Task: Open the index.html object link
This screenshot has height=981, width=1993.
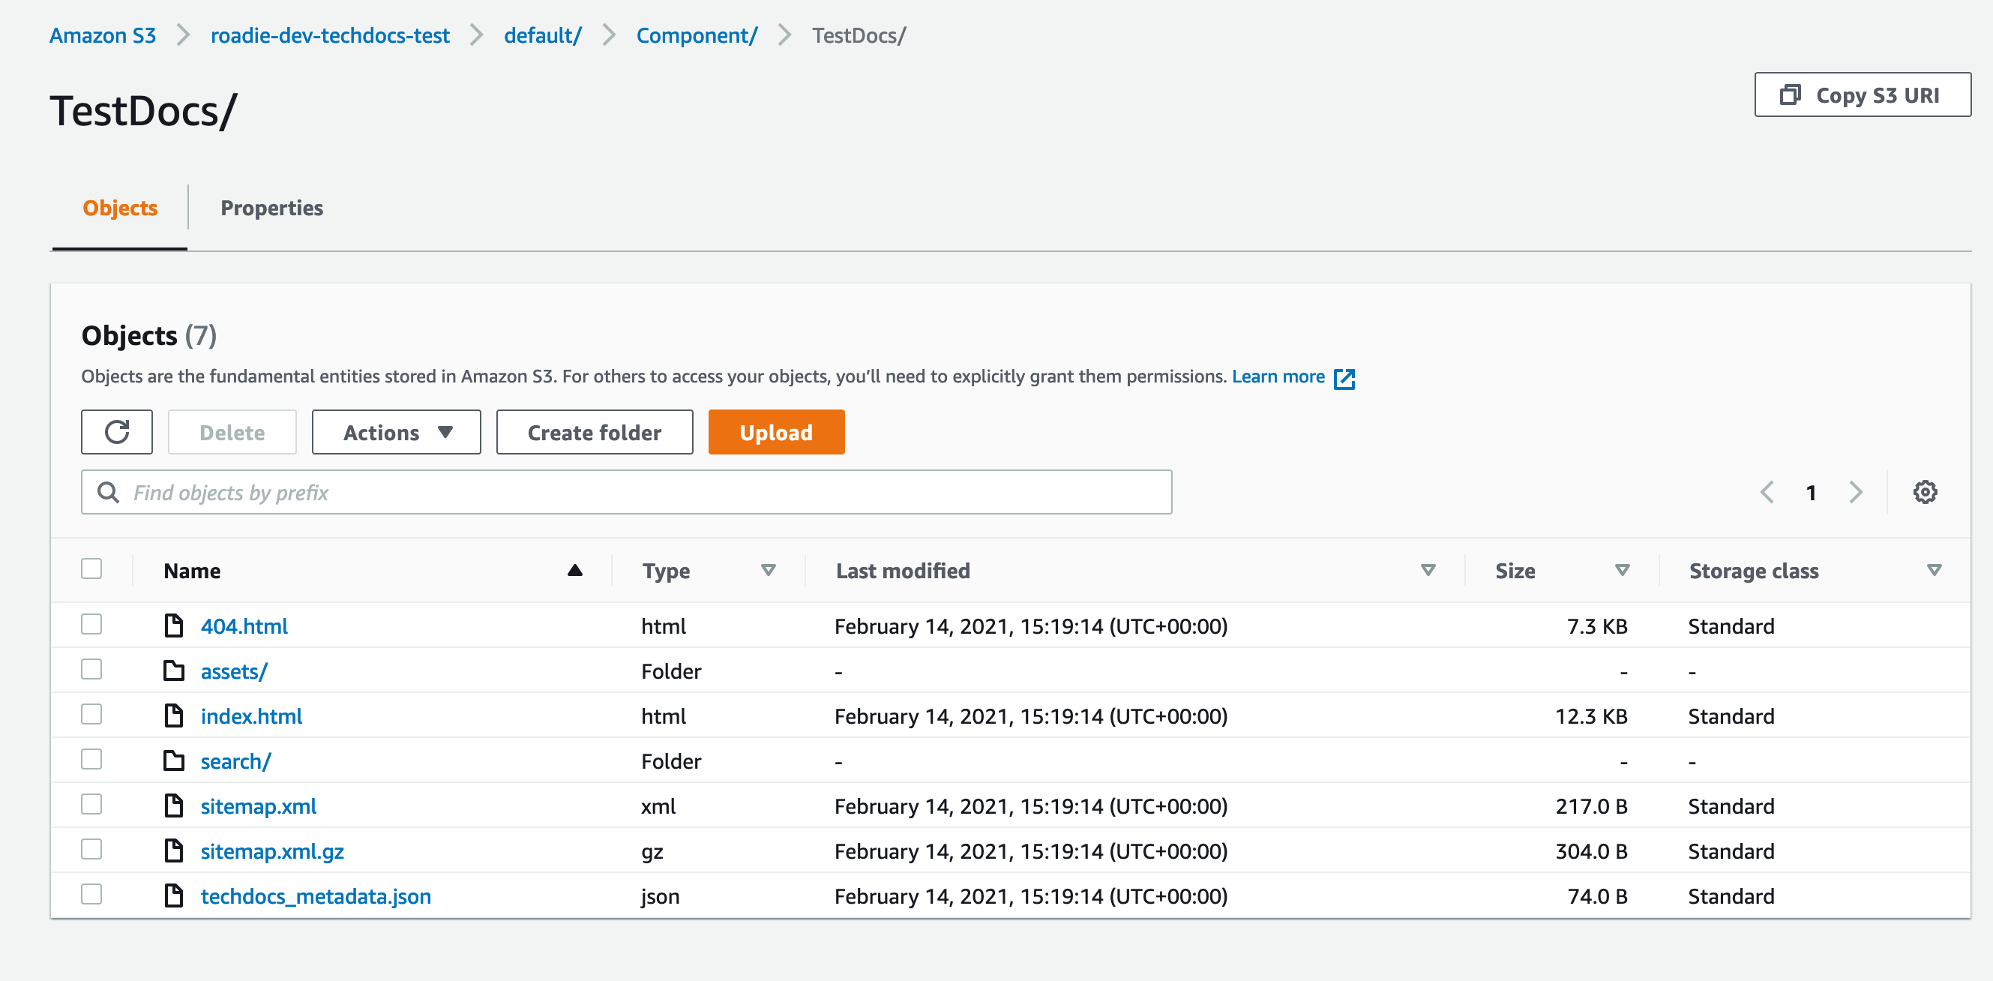Action: tap(251, 715)
